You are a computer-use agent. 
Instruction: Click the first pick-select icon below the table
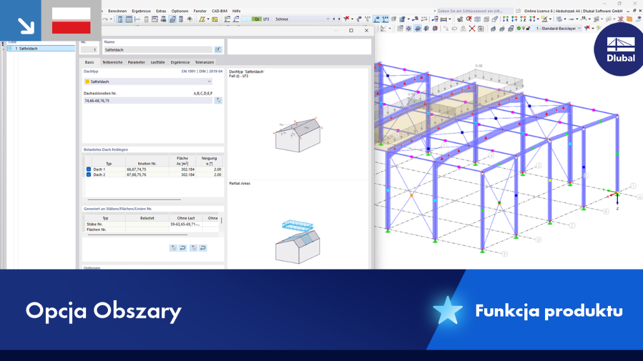pyautogui.click(x=173, y=248)
